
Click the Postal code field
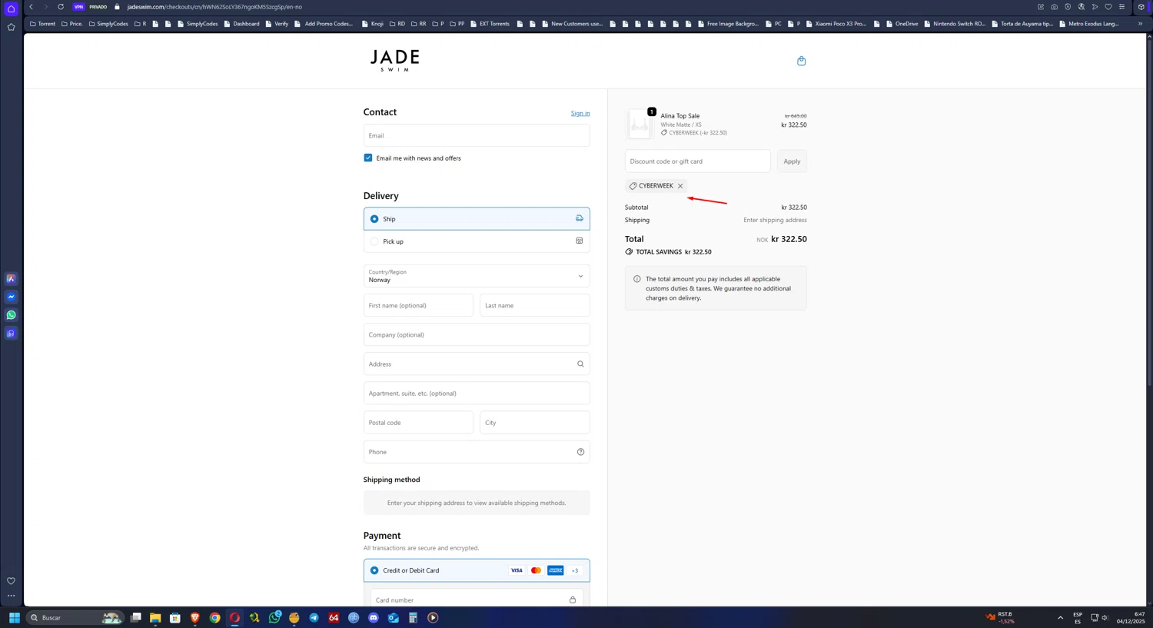pyautogui.click(x=418, y=423)
